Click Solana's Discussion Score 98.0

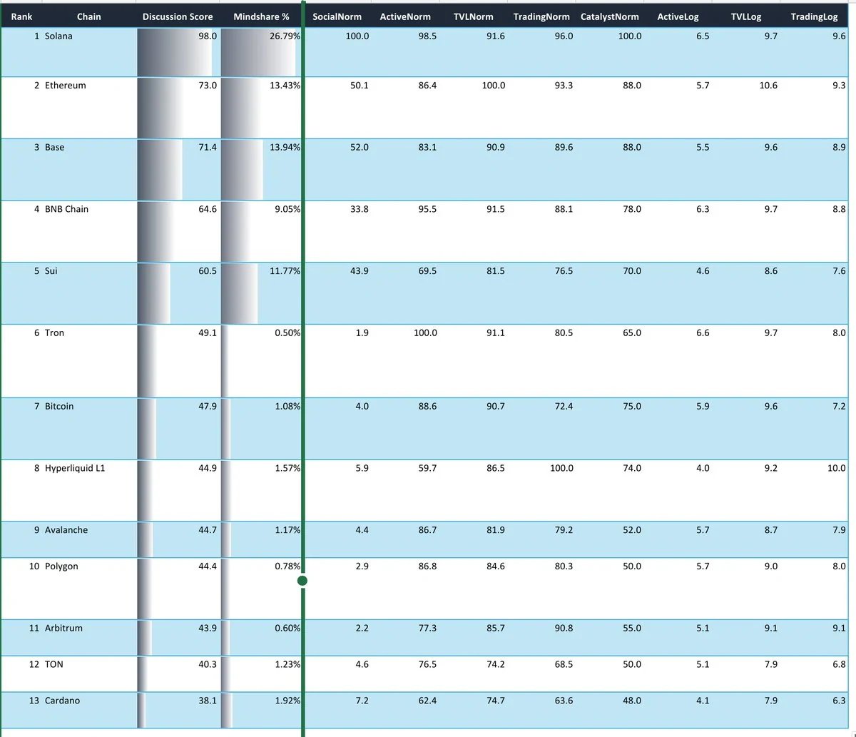[x=208, y=36]
